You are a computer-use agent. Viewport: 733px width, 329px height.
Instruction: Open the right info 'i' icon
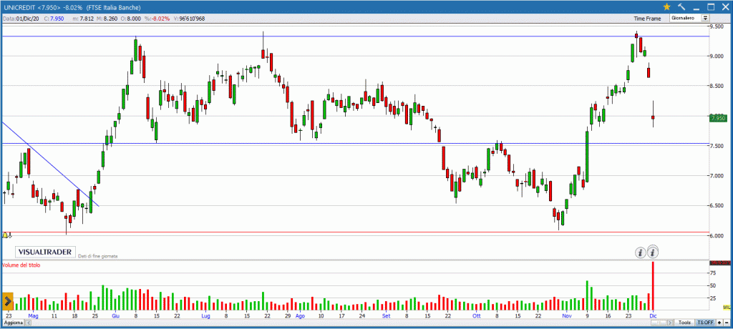pyautogui.click(x=653, y=252)
